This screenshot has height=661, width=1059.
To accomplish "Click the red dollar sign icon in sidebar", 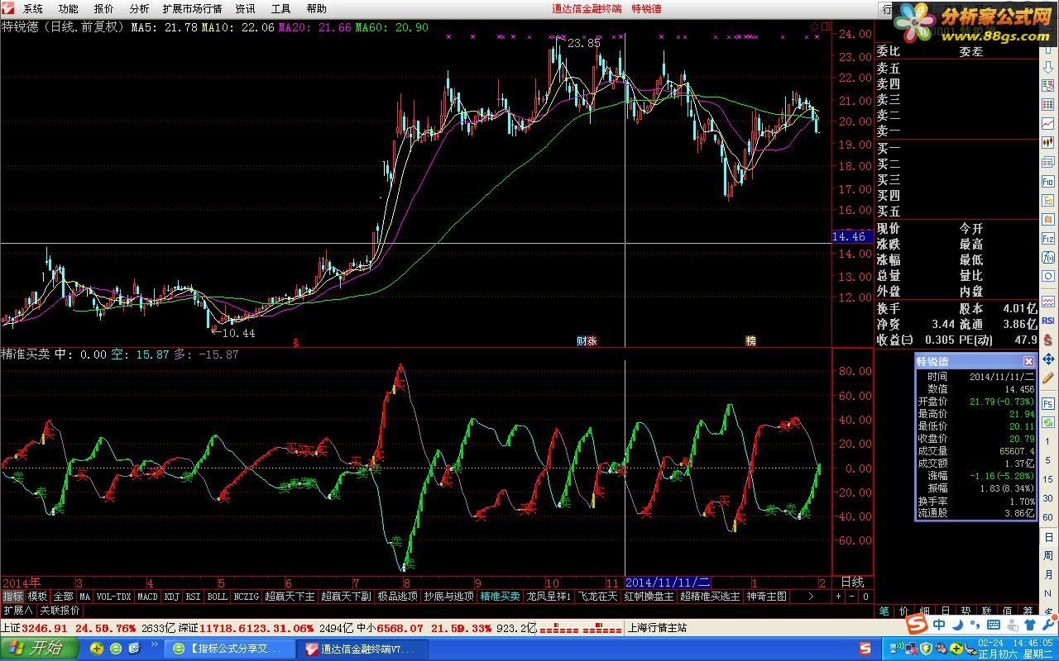I will 1047,339.
